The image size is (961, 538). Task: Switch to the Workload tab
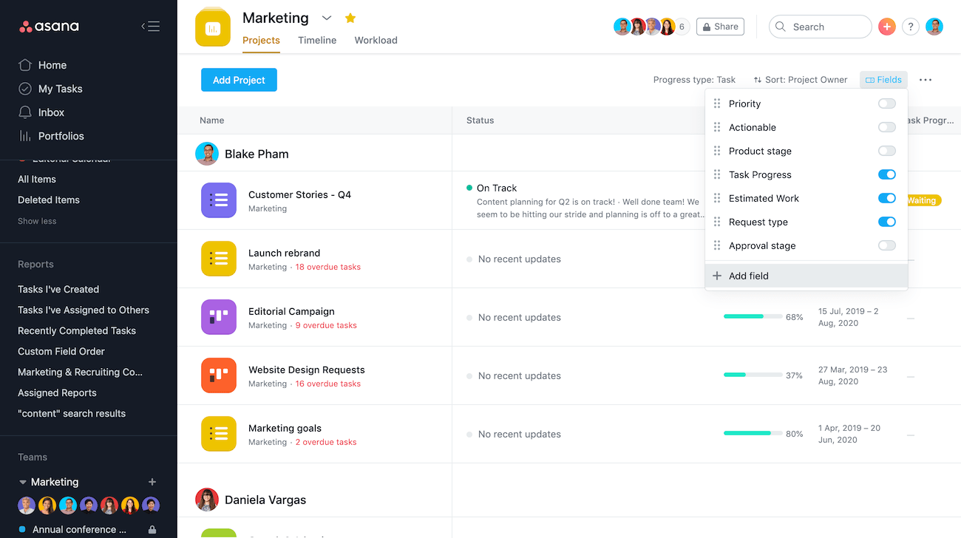click(x=376, y=41)
